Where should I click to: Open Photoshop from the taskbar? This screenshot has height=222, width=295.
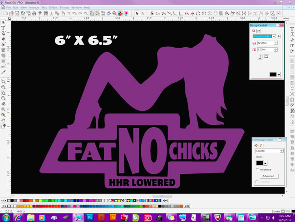[x=89, y=217]
